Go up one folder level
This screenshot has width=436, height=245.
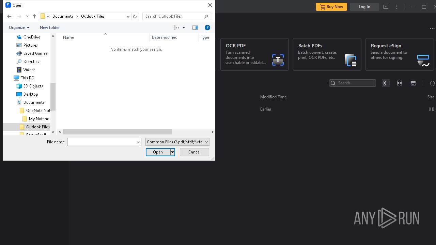point(34,16)
